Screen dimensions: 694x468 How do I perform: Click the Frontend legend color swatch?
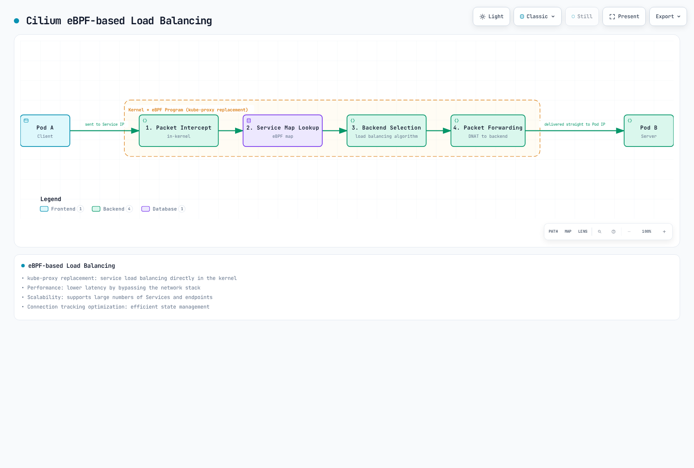[x=44, y=209]
